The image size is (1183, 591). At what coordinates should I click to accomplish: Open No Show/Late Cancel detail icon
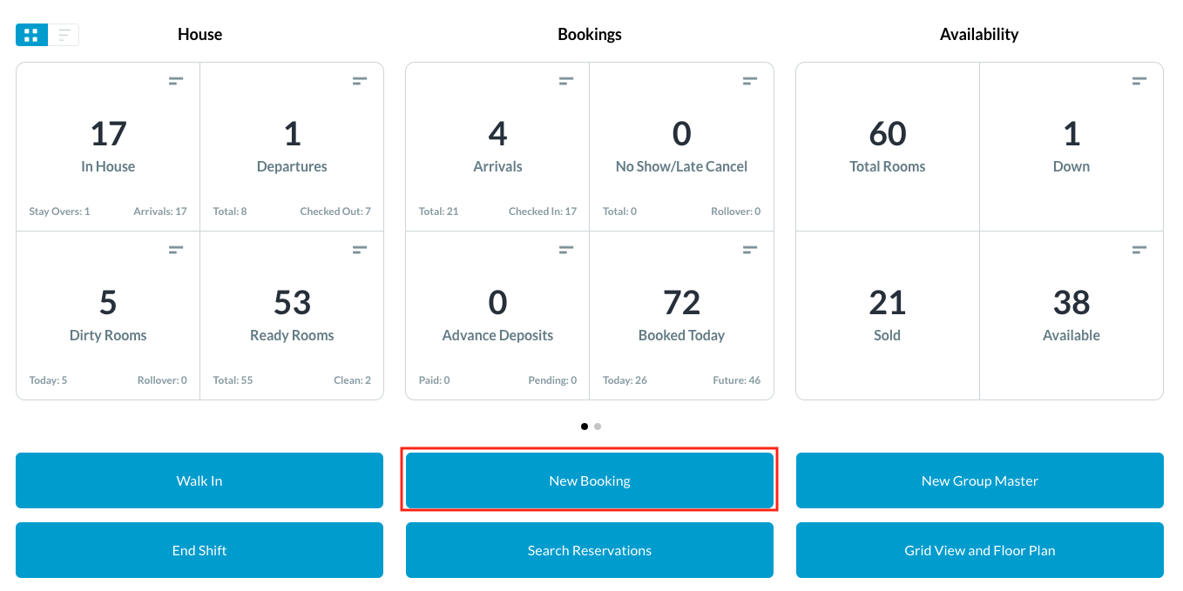click(x=750, y=81)
